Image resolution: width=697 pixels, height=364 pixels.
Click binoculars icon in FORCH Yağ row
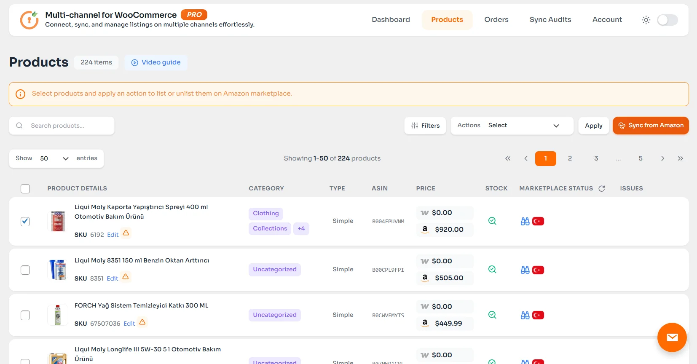pyautogui.click(x=525, y=315)
